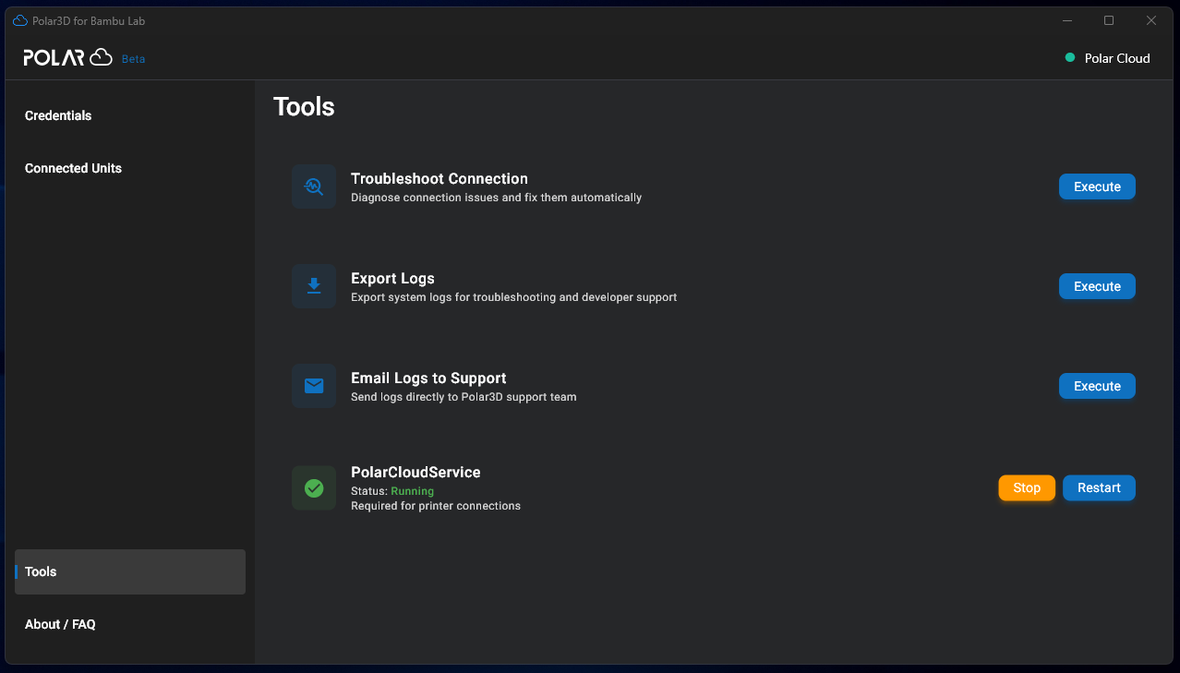Image resolution: width=1180 pixels, height=673 pixels.
Task: Click the title bar Polar3D cloud icon
Action: click(20, 20)
